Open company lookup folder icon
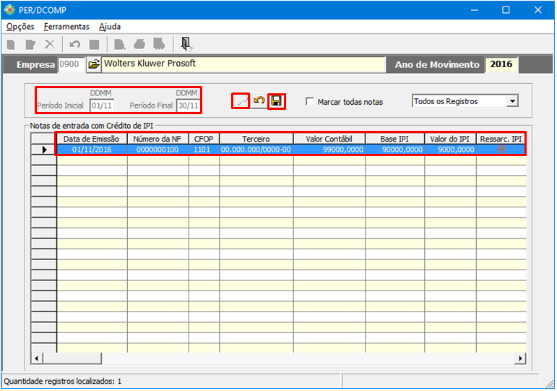Screen dimensions: 557x391 tap(94, 64)
